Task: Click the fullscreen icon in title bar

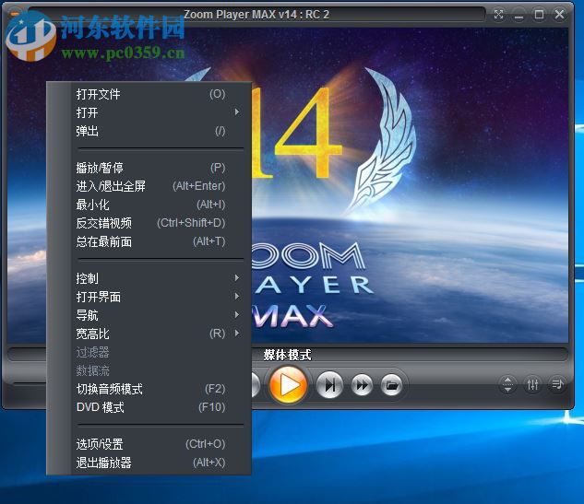Action: (498, 15)
